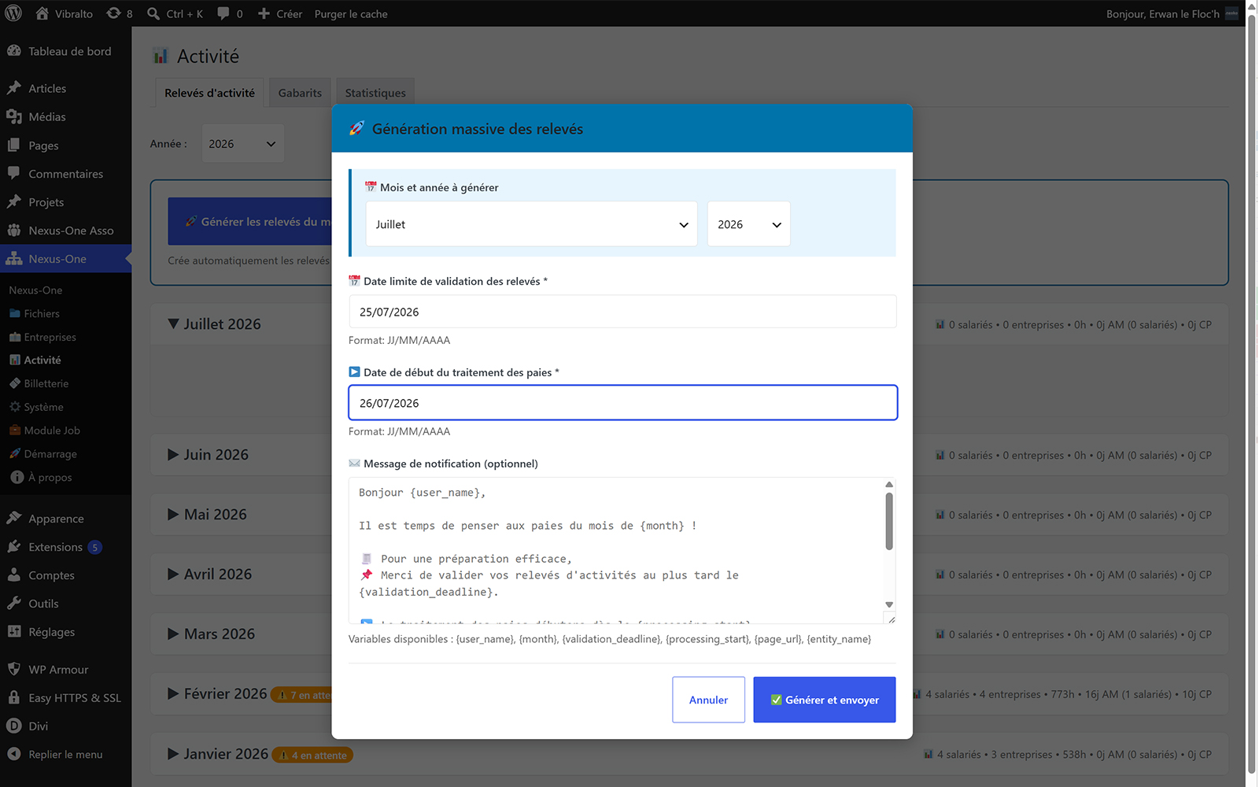Open the Juillet month dropdown
This screenshot has height=787, width=1259.
tap(532, 224)
